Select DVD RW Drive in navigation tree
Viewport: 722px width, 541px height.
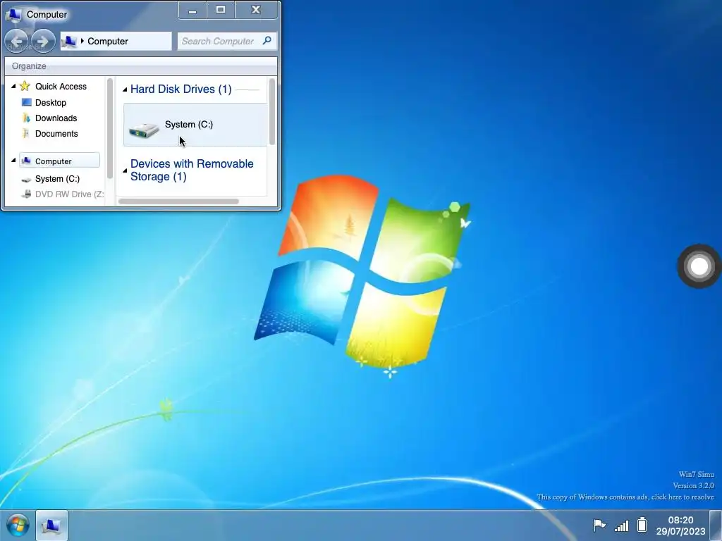(x=70, y=194)
